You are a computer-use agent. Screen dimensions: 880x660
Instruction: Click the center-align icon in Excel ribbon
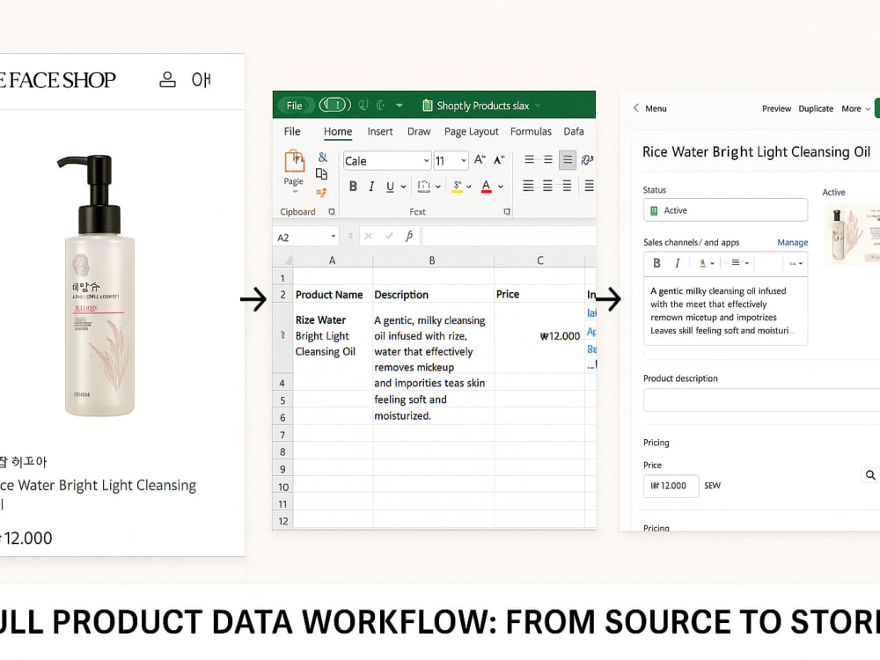coord(547,186)
